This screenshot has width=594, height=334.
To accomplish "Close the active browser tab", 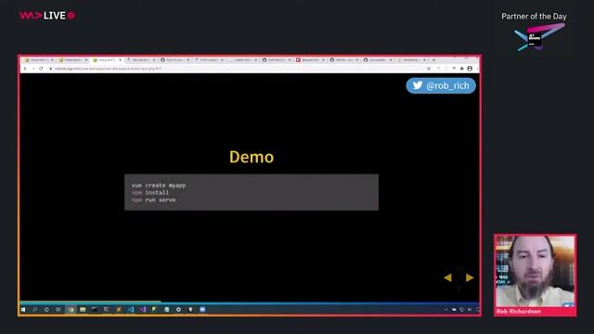I will [120, 59].
